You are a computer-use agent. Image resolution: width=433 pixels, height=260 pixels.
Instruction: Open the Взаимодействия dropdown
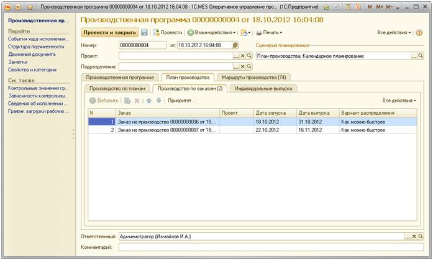[212, 32]
